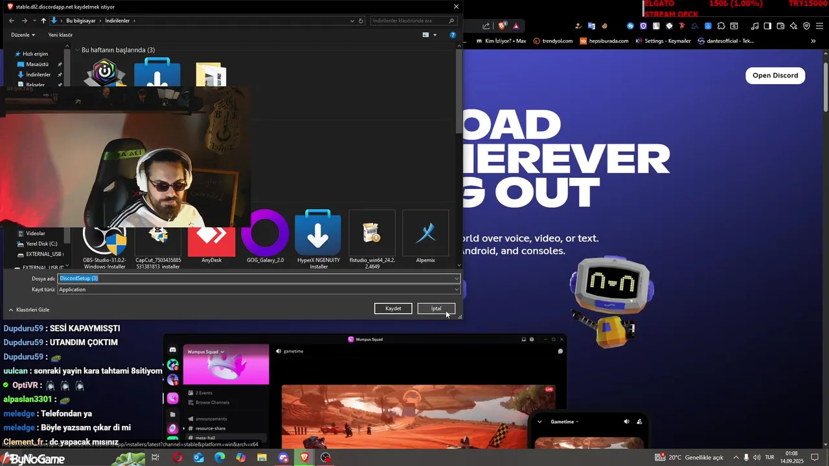This screenshot has width=829, height=466.
Task: Select the flstudio_win64 installer file
Action: tap(372, 238)
